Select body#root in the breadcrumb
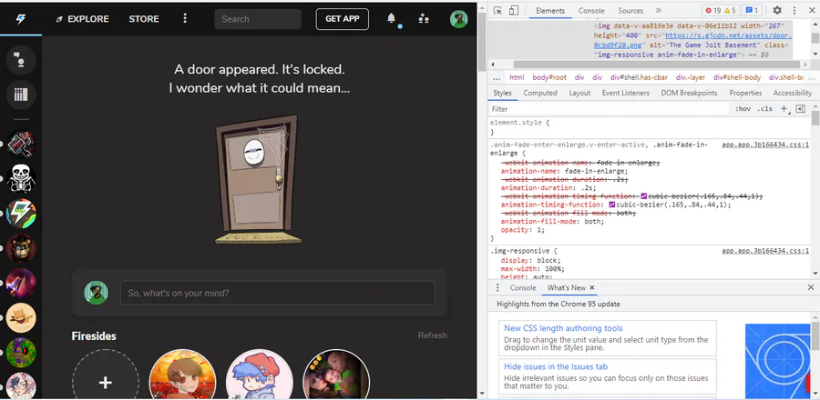Viewport: 820px width, 400px height. point(549,77)
